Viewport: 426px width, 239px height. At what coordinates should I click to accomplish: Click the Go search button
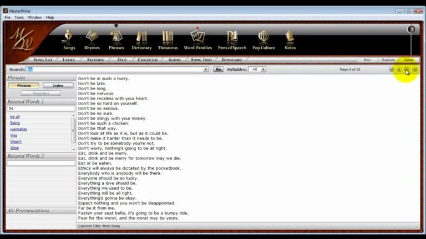218,69
